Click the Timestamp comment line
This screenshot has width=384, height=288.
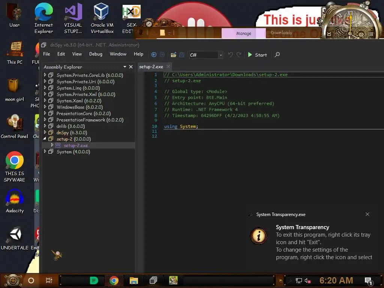(222, 115)
